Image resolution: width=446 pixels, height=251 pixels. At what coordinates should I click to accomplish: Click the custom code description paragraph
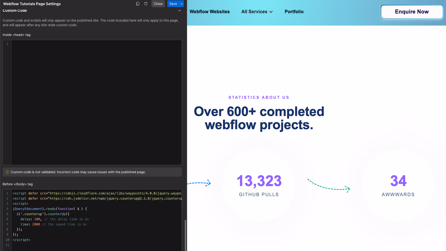pyautogui.click(x=91, y=23)
